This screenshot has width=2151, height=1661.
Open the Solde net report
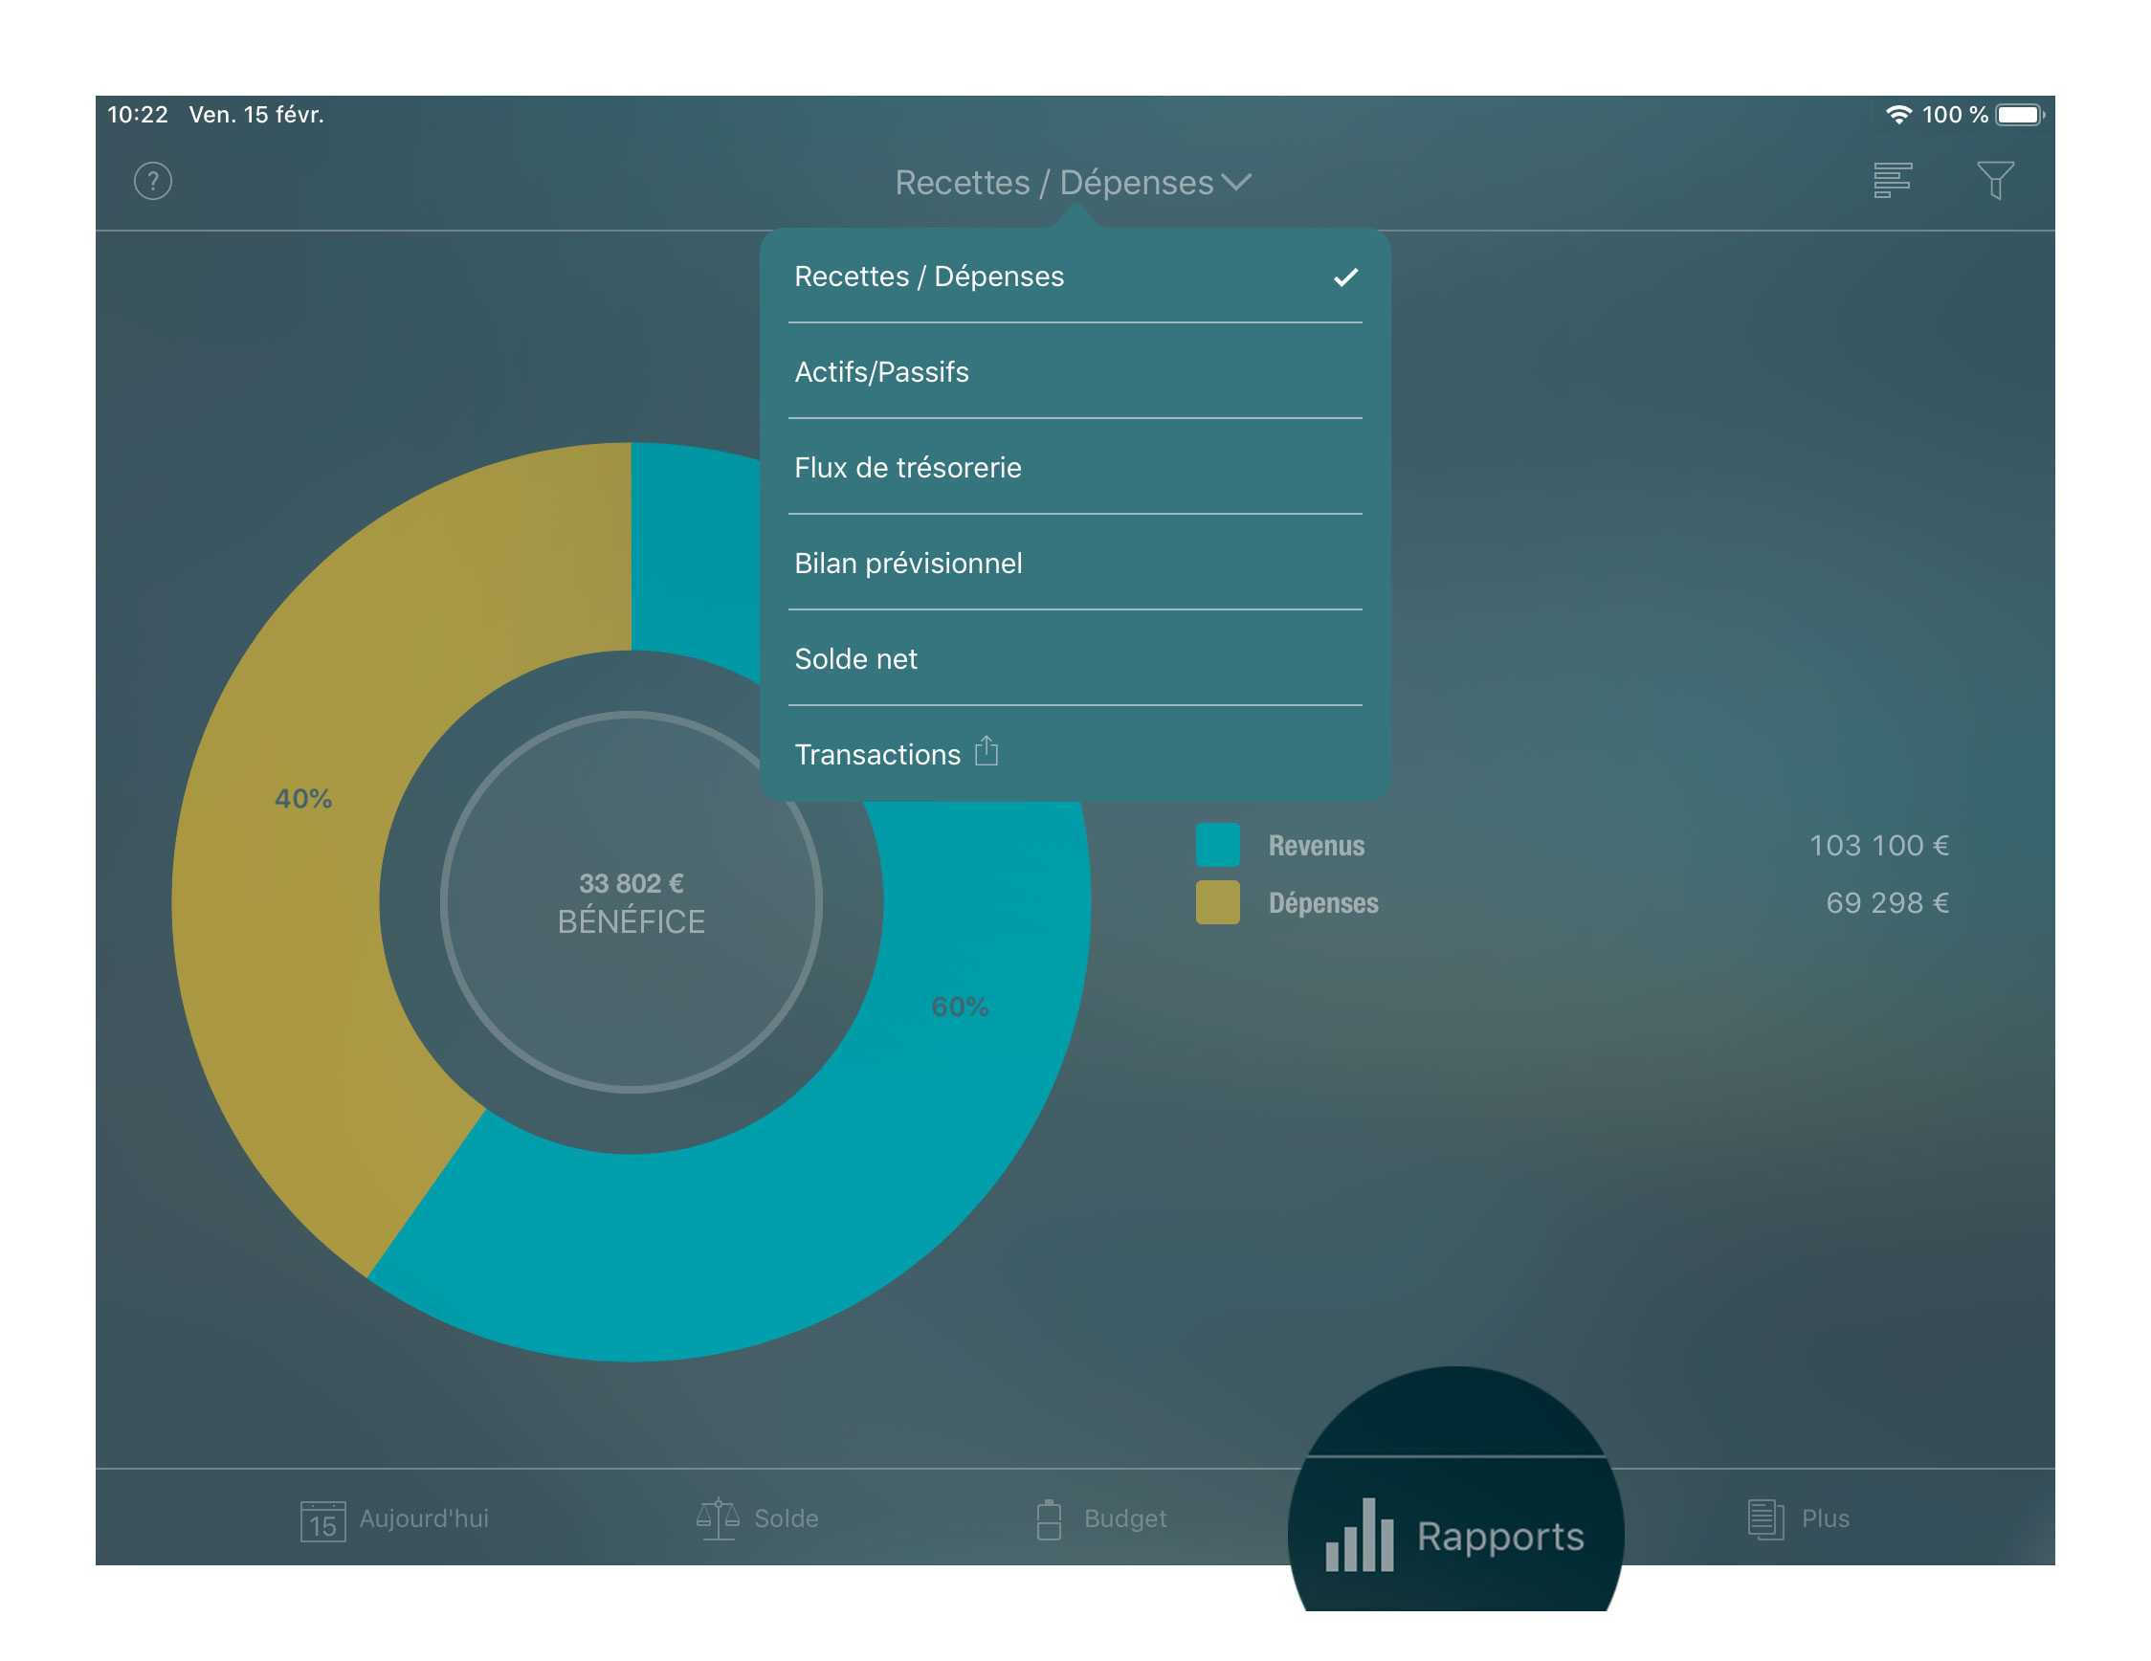click(x=855, y=657)
